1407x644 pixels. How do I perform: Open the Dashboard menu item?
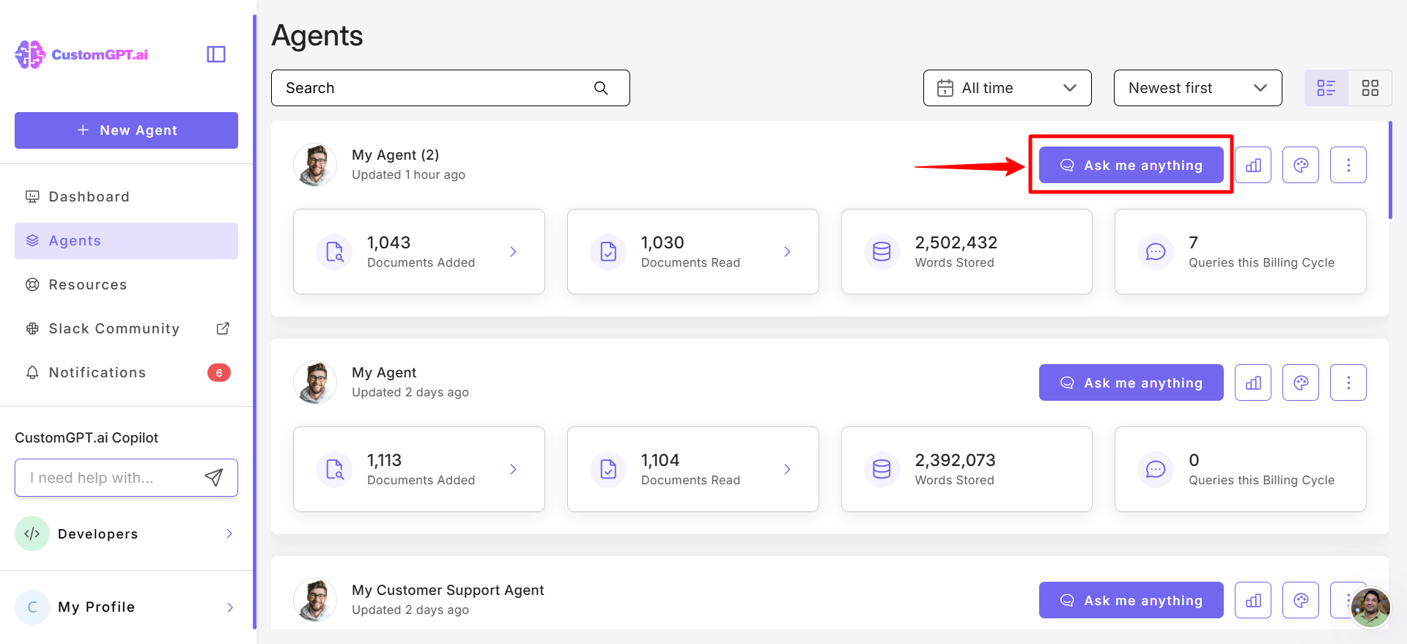[126, 197]
